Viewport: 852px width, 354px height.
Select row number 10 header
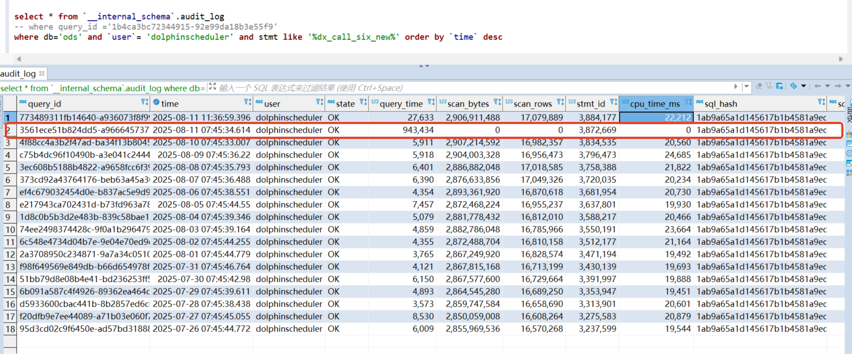10,229
